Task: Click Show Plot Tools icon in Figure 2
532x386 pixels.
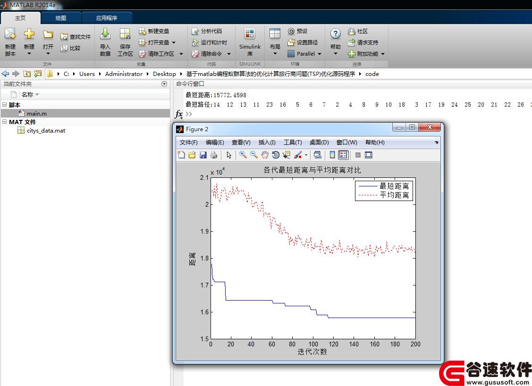Action: click(x=369, y=155)
